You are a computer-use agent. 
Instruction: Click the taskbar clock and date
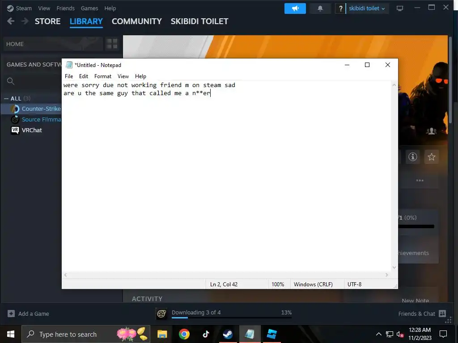pos(420,334)
